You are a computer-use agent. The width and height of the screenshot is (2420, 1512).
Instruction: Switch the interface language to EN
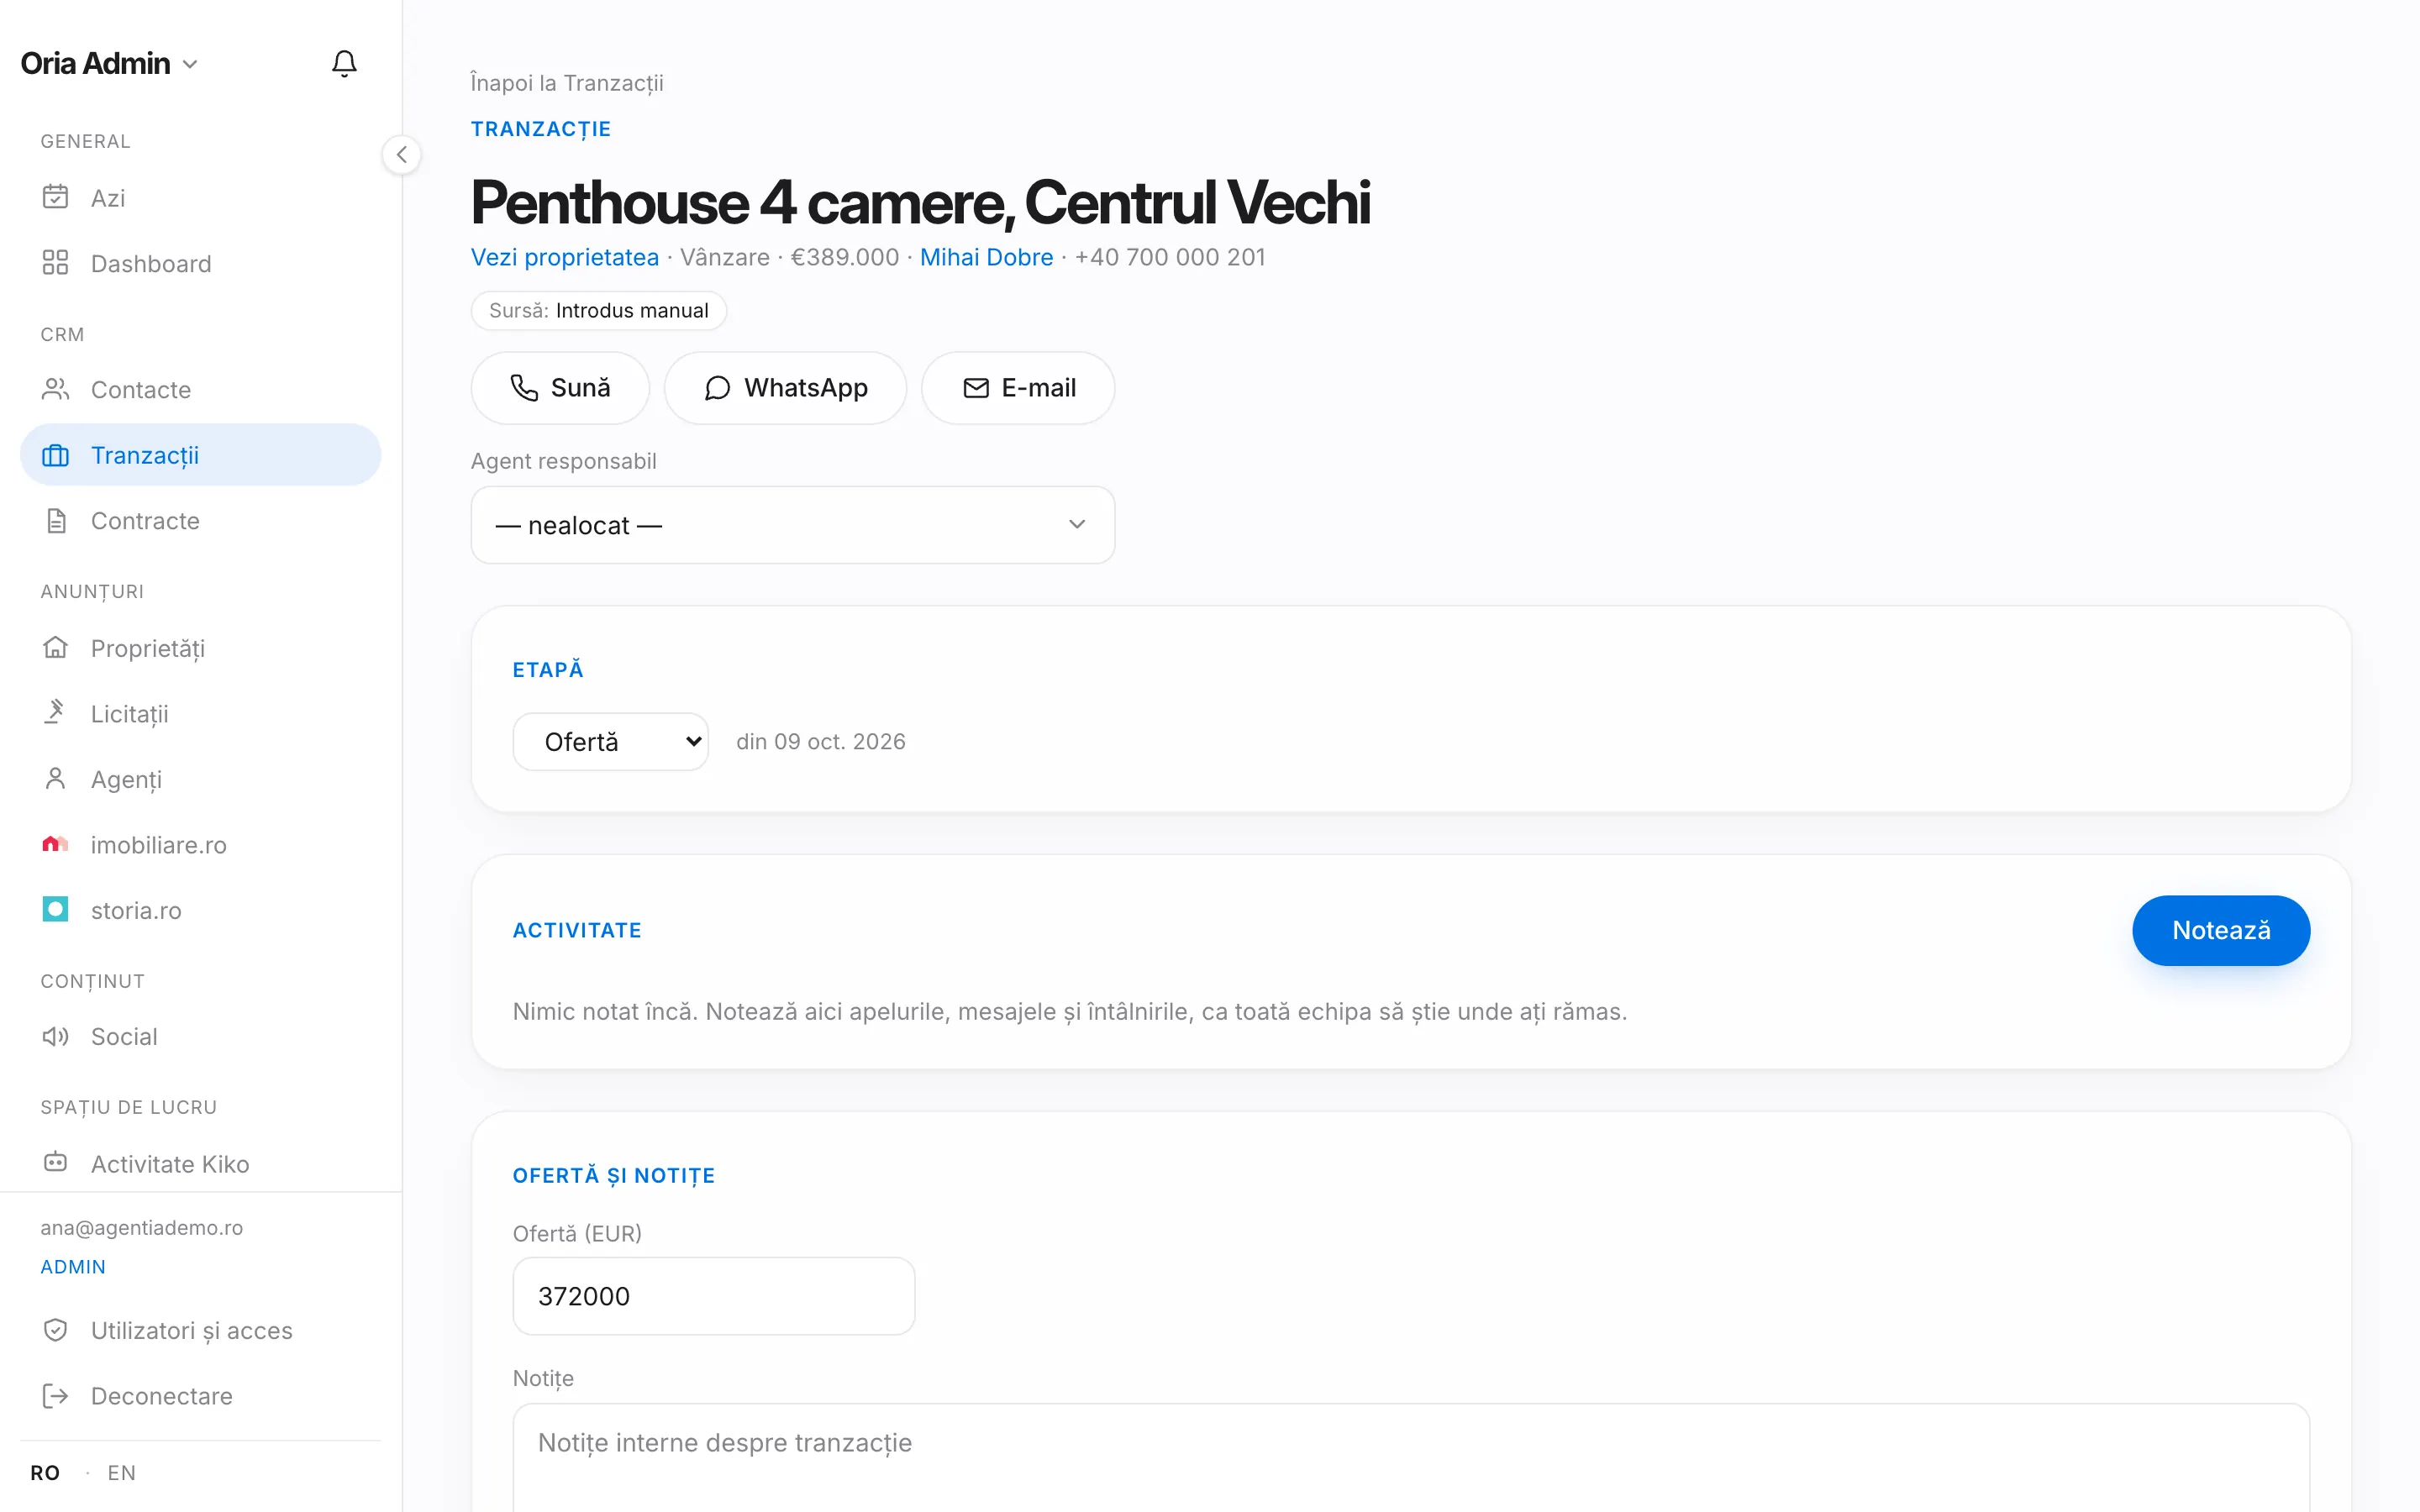pyautogui.click(x=121, y=1472)
